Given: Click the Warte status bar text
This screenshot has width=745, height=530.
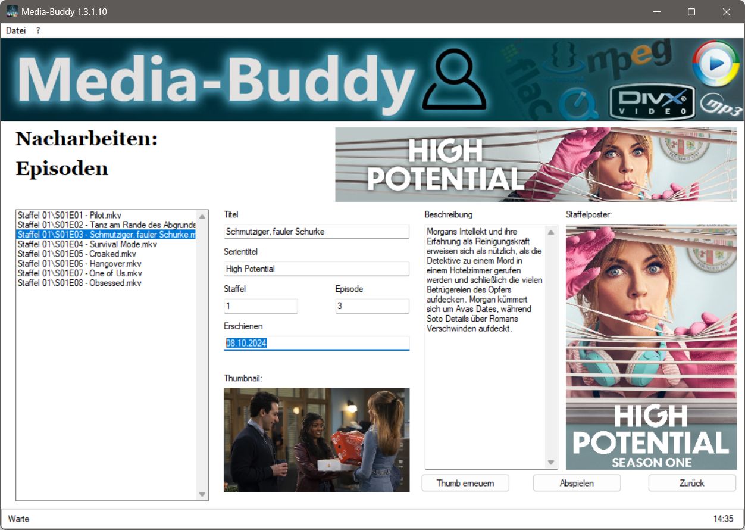Looking at the screenshot, I should point(18,519).
